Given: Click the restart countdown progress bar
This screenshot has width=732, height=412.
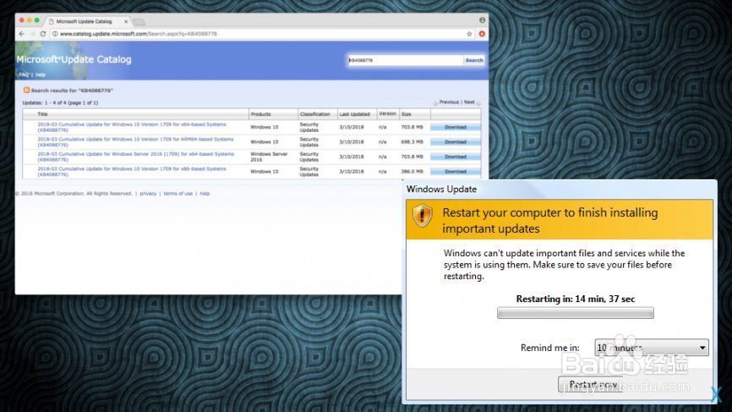Looking at the screenshot, I should tap(575, 313).
